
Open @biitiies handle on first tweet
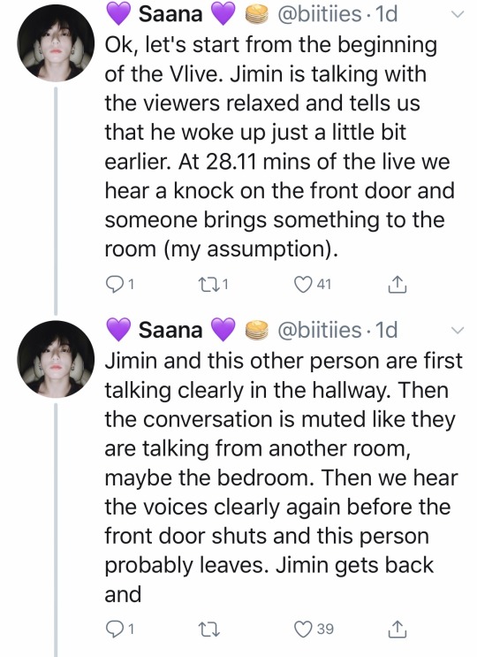(x=319, y=14)
